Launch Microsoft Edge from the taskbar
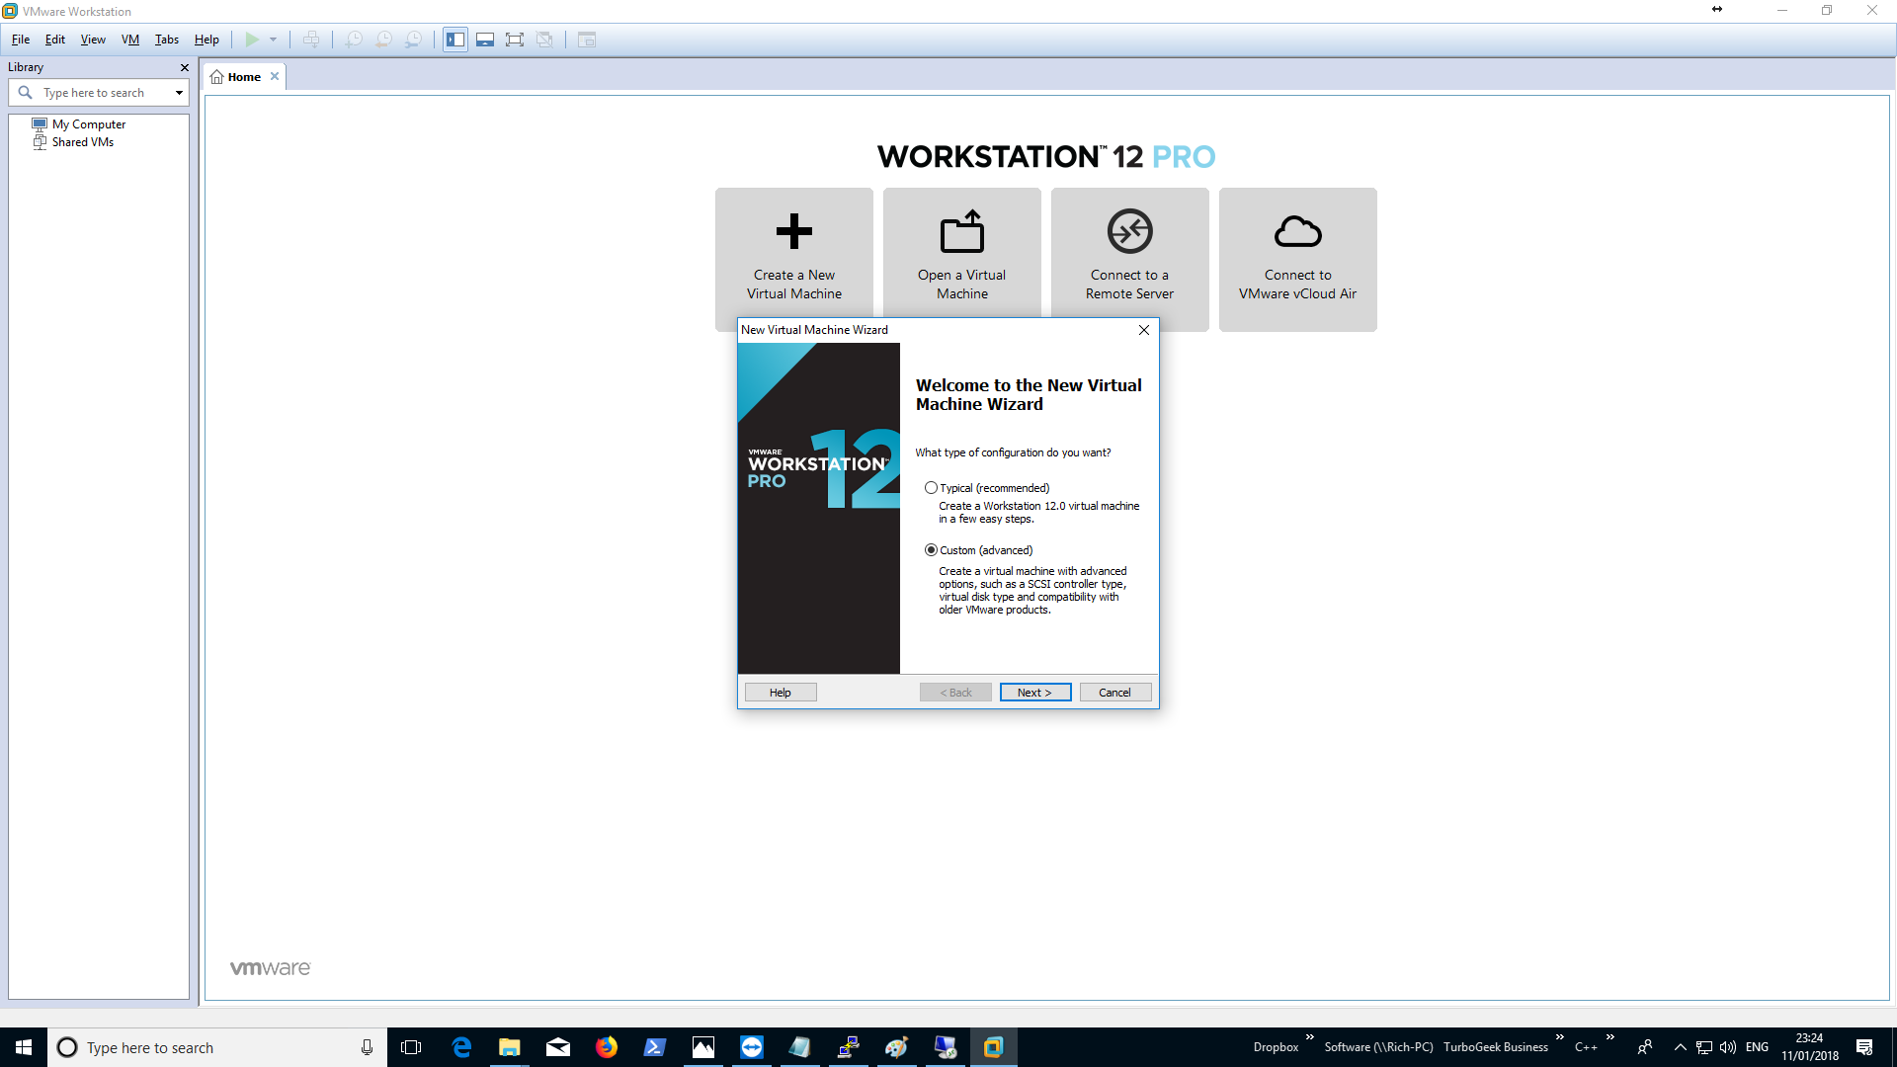Image resolution: width=1897 pixels, height=1067 pixels. click(461, 1047)
